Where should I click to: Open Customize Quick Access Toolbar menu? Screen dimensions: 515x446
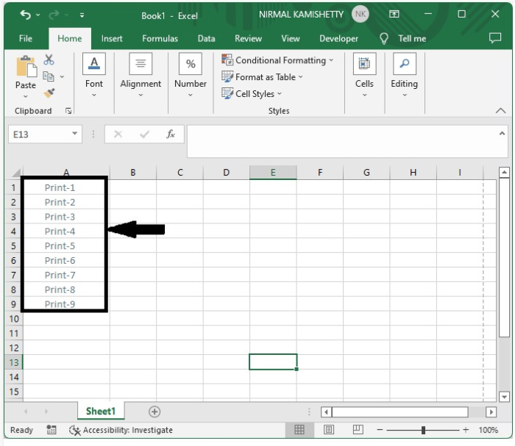82,15
